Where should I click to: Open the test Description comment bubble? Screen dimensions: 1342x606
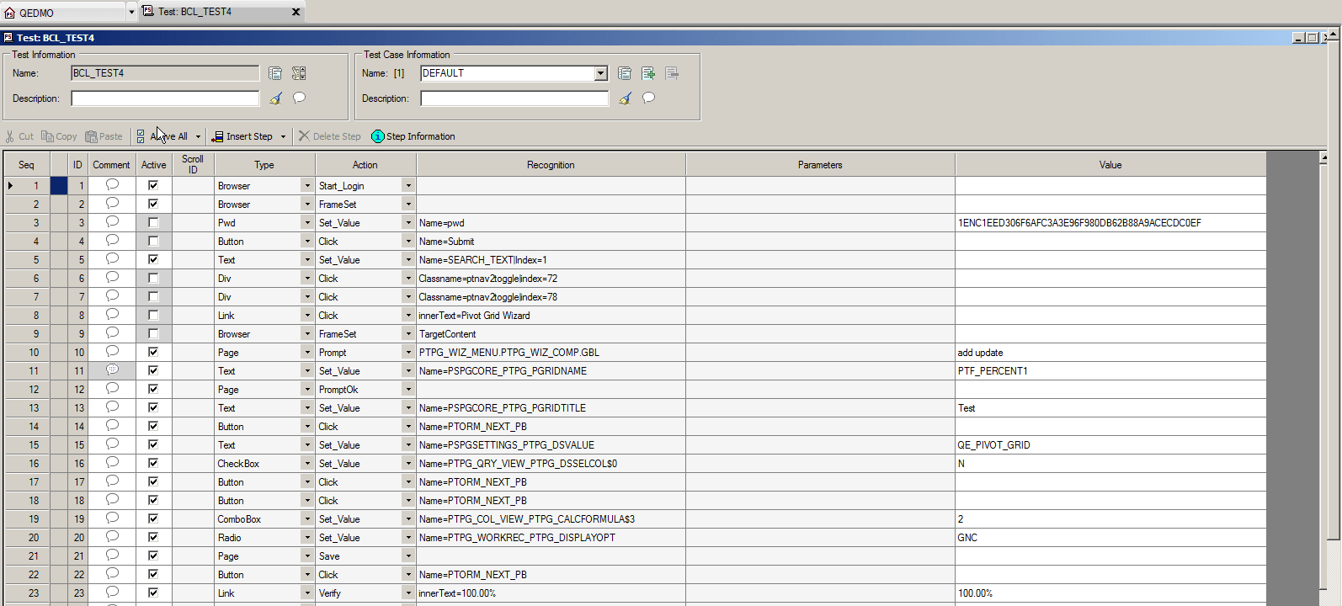click(299, 98)
